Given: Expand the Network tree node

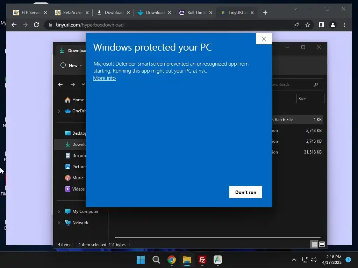Looking at the screenshot, I should tap(59, 223).
